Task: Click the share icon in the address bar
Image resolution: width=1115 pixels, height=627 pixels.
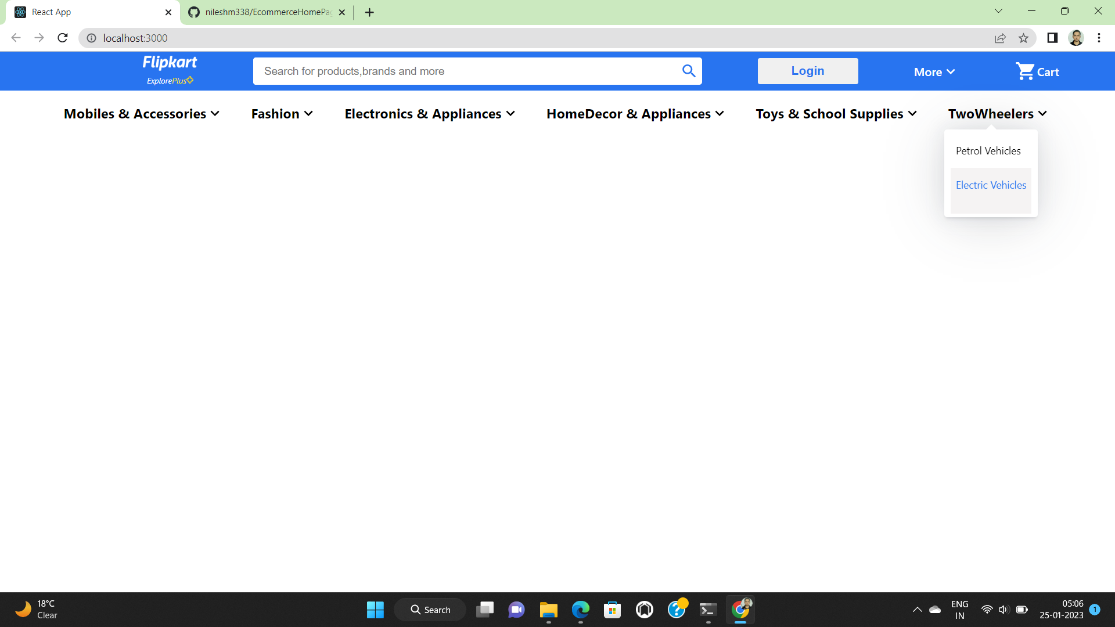Action: point(1000,38)
